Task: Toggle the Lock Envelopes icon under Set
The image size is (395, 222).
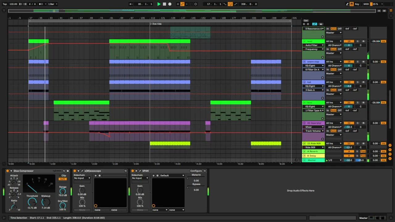Action: [321, 24]
